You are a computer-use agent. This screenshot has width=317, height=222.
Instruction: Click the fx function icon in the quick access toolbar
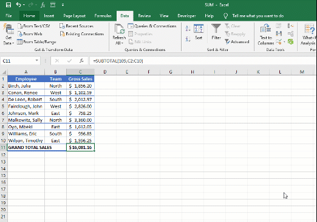(x=43, y=5)
